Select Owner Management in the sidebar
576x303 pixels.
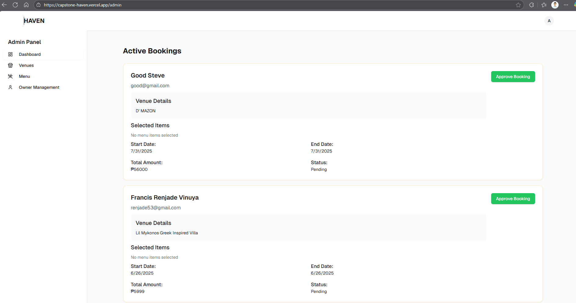click(39, 87)
